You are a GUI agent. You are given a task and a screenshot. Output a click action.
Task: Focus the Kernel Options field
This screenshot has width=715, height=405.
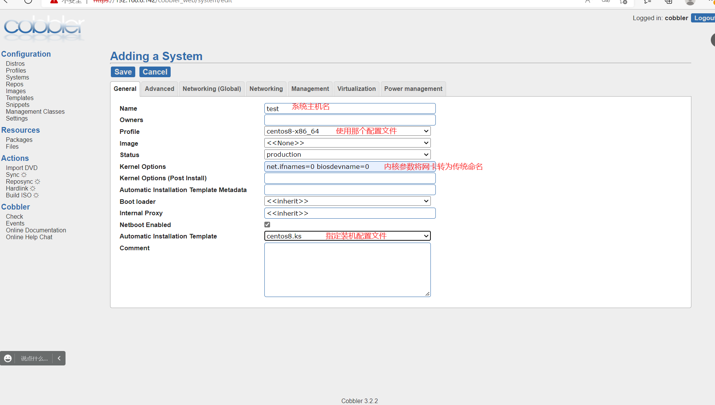pos(350,167)
